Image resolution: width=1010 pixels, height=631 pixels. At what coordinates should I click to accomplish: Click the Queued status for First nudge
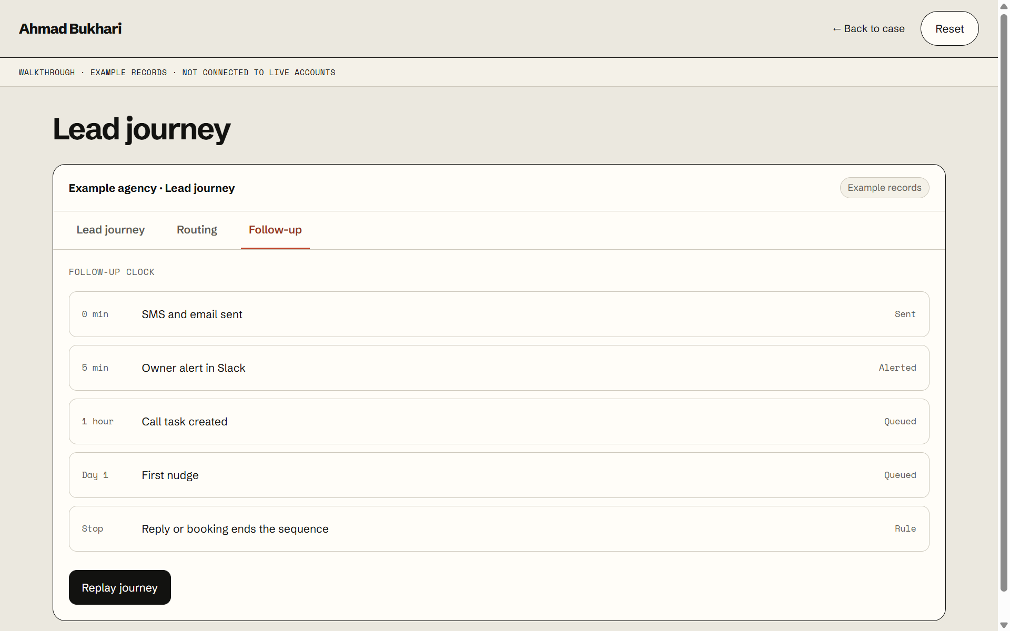tap(900, 475)
